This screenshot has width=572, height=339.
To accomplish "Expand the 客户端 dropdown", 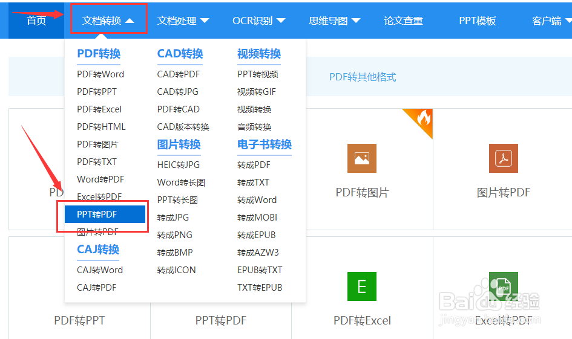I will tap(551, 21).
